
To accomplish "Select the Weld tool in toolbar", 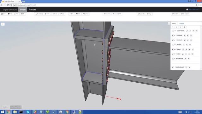I will (16, 14).
